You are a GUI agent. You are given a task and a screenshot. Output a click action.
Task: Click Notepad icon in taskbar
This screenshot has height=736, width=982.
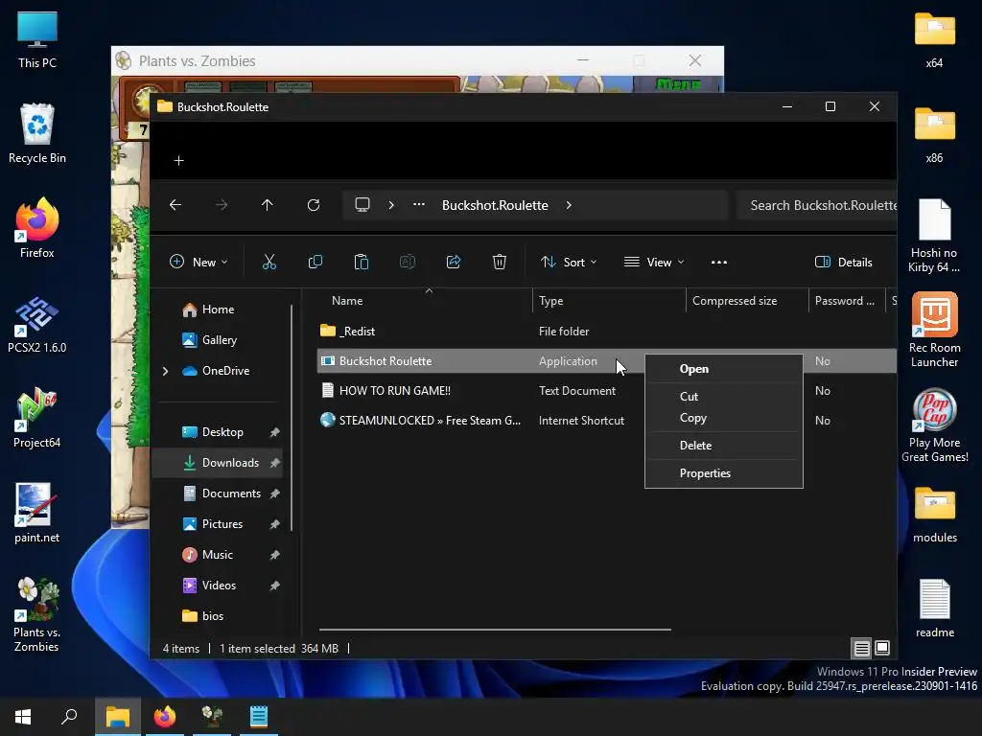(x=259, y=717)
